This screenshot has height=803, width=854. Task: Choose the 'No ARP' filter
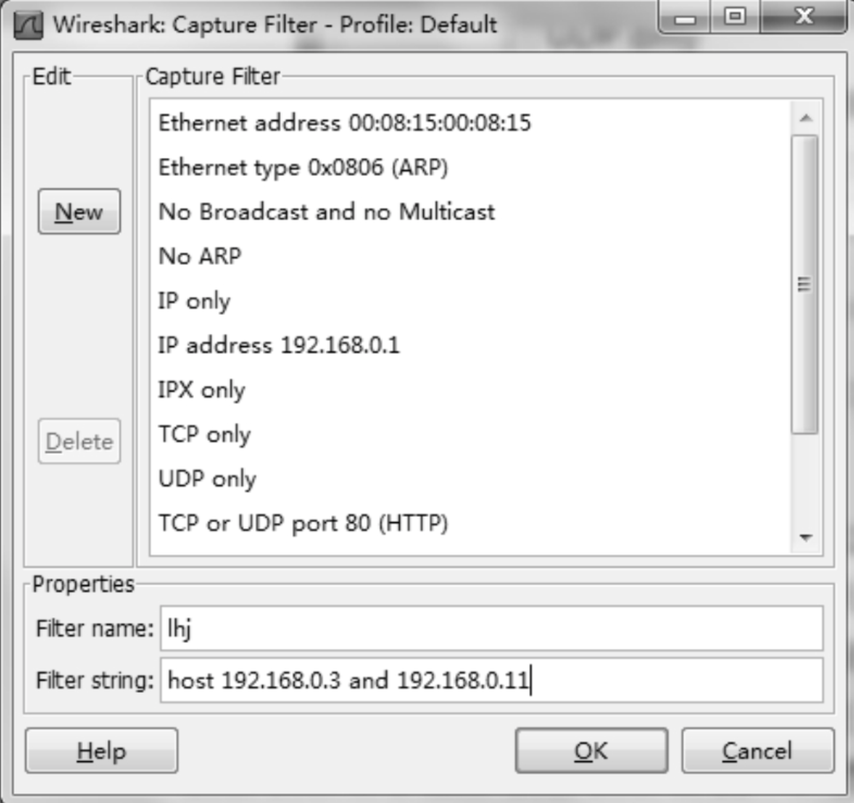(470, 256)
